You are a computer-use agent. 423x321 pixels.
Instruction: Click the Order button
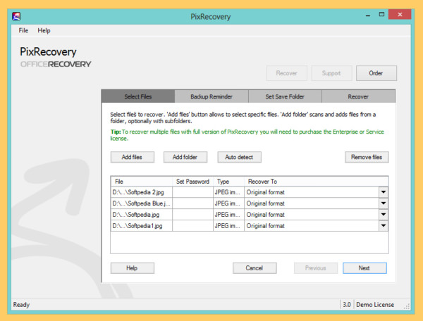pyautogui.click(x=376, y=73)
